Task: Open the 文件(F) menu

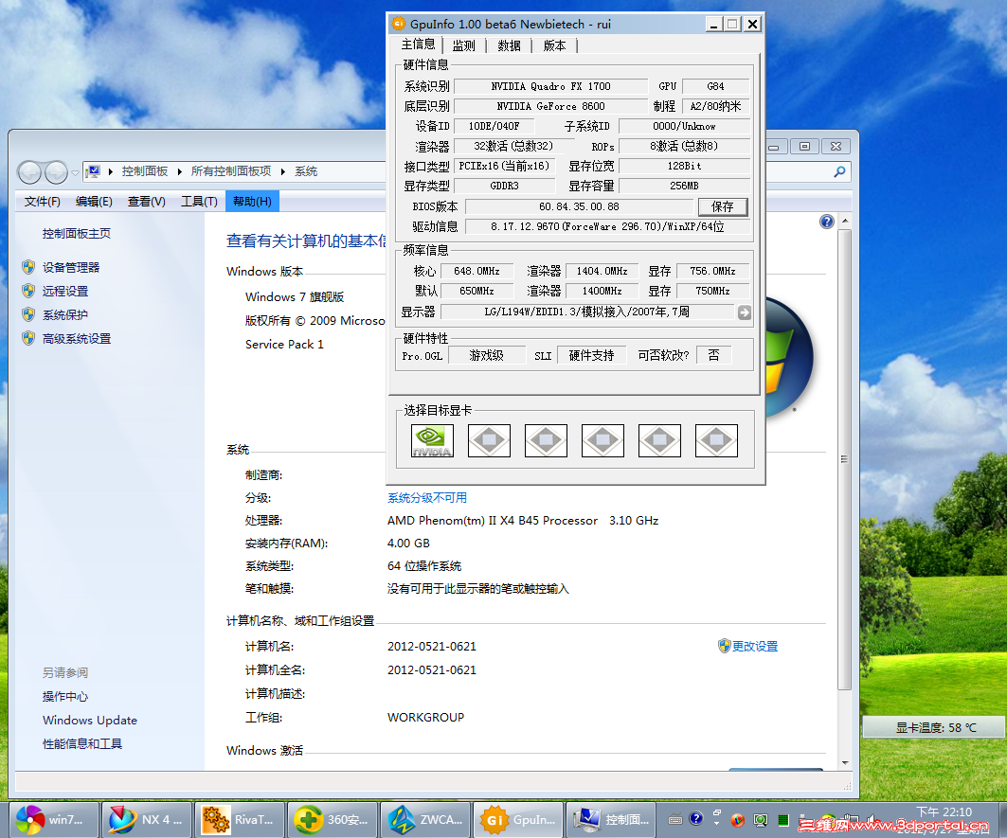Action: tap(43, 202)
